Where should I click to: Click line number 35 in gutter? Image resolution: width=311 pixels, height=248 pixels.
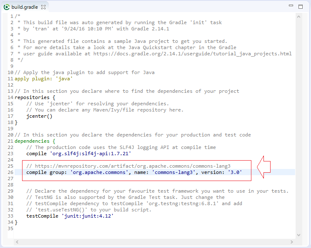[10, 228]
